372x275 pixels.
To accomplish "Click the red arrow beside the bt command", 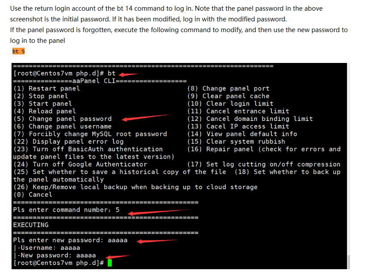I will coord(129,74).
